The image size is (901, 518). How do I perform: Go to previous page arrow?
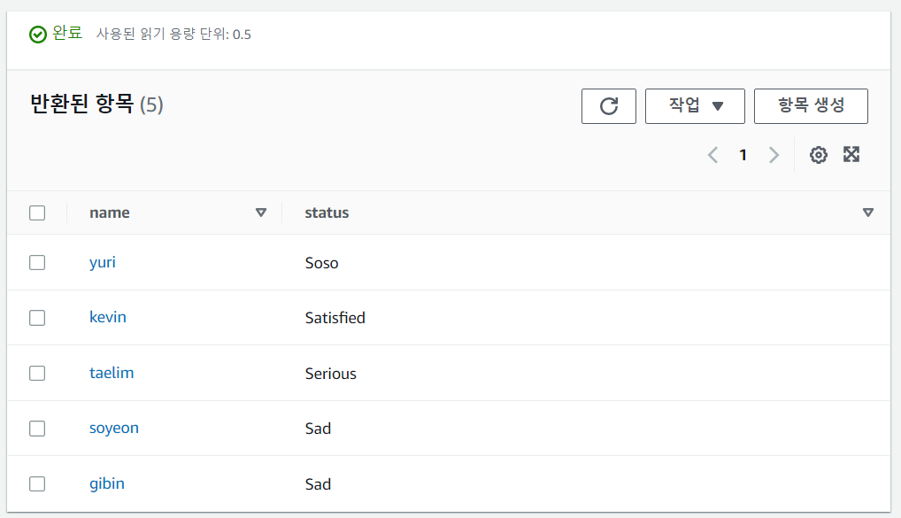point(712,155)
